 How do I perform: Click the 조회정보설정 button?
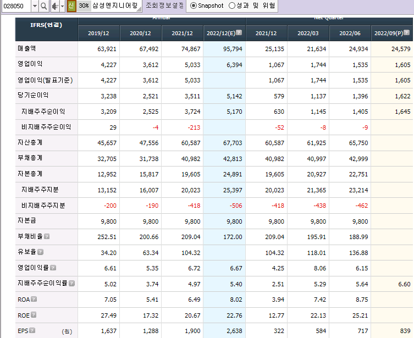[164, 5]
